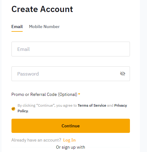Switch to the Email tab
This screenshot has height=152, width=147.
(x=17, y=27)
